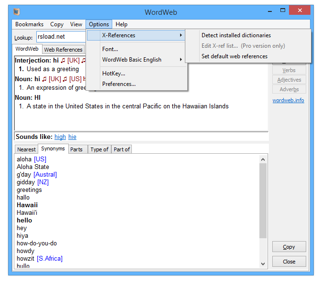Click the WordWeb app icon in title bar

click(16, 11)
